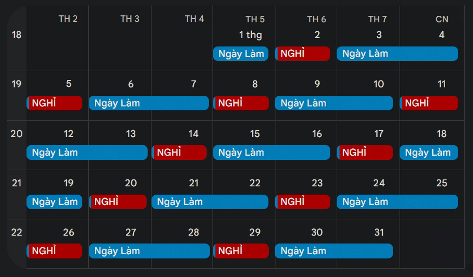Click the NGHỈ event on day 14
The height and width of the screenshot is (277, 473).
[179, 152]
